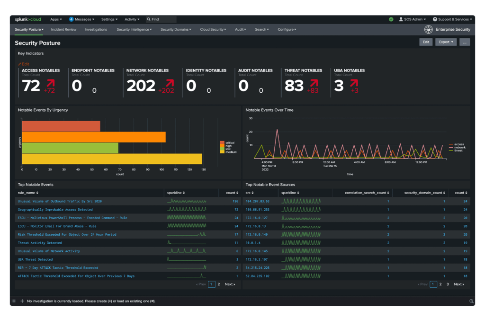Screen dimensions: 485x319
Task: Toggle sorting on the count column
Action: click(231, 193)
